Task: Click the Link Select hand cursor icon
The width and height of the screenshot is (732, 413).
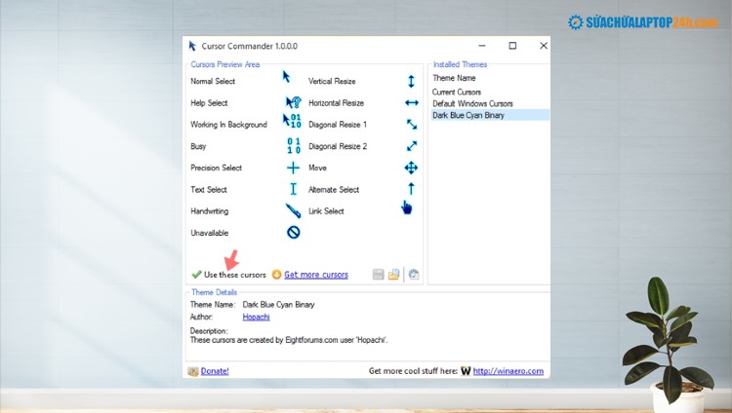Action: pyautogui.click(x=407, y=207)
